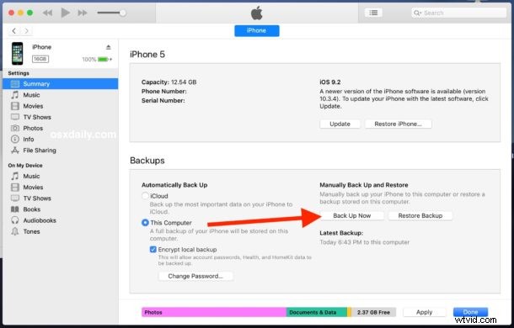Click the Documents & Data storage segment

click(317, 312)
